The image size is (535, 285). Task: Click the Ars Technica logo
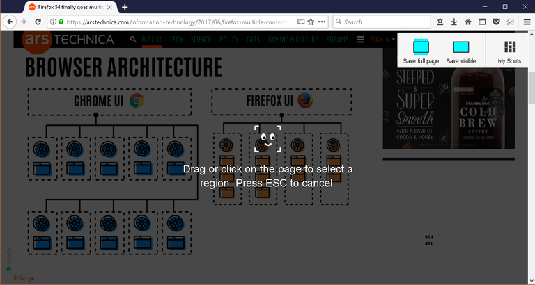point(68,40)
